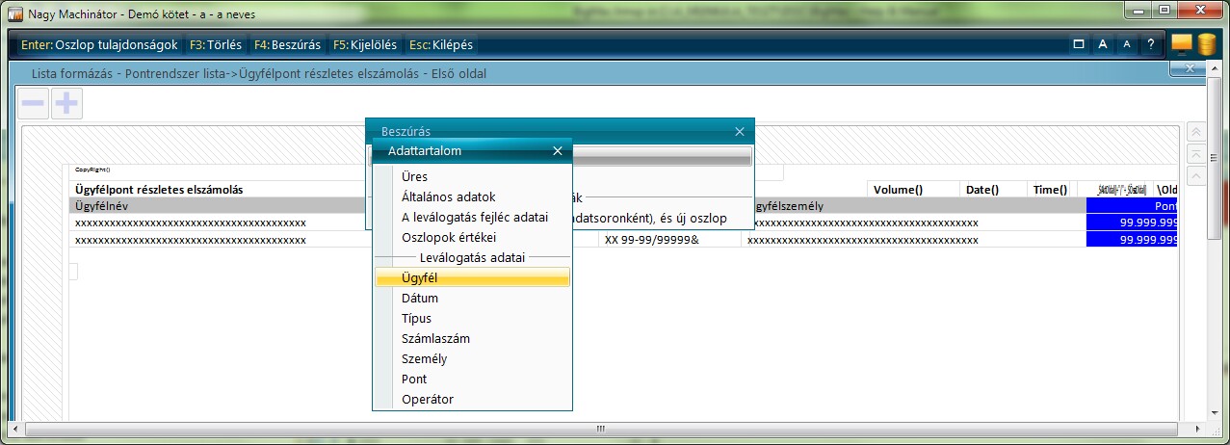Click the CopyRight() label
This screenshot has height=445, width=1230.
point(92,170)
